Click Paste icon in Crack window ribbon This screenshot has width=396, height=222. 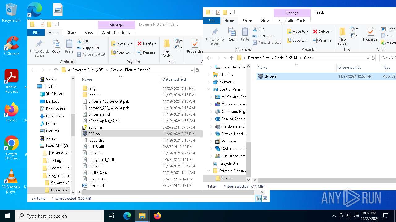point(245,34)
